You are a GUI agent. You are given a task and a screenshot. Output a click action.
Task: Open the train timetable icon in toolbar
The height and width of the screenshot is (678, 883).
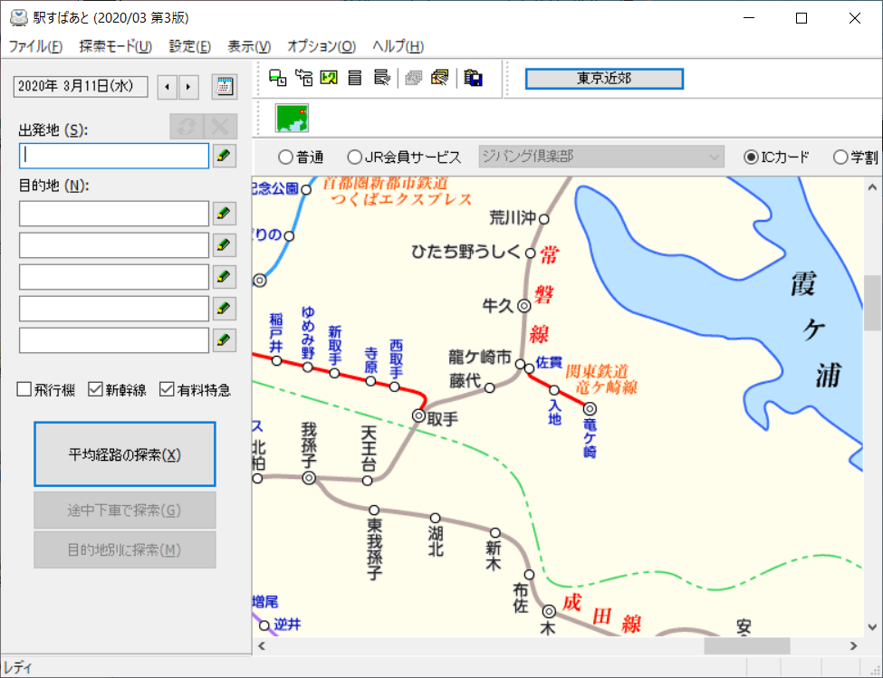tap(278, 78)
